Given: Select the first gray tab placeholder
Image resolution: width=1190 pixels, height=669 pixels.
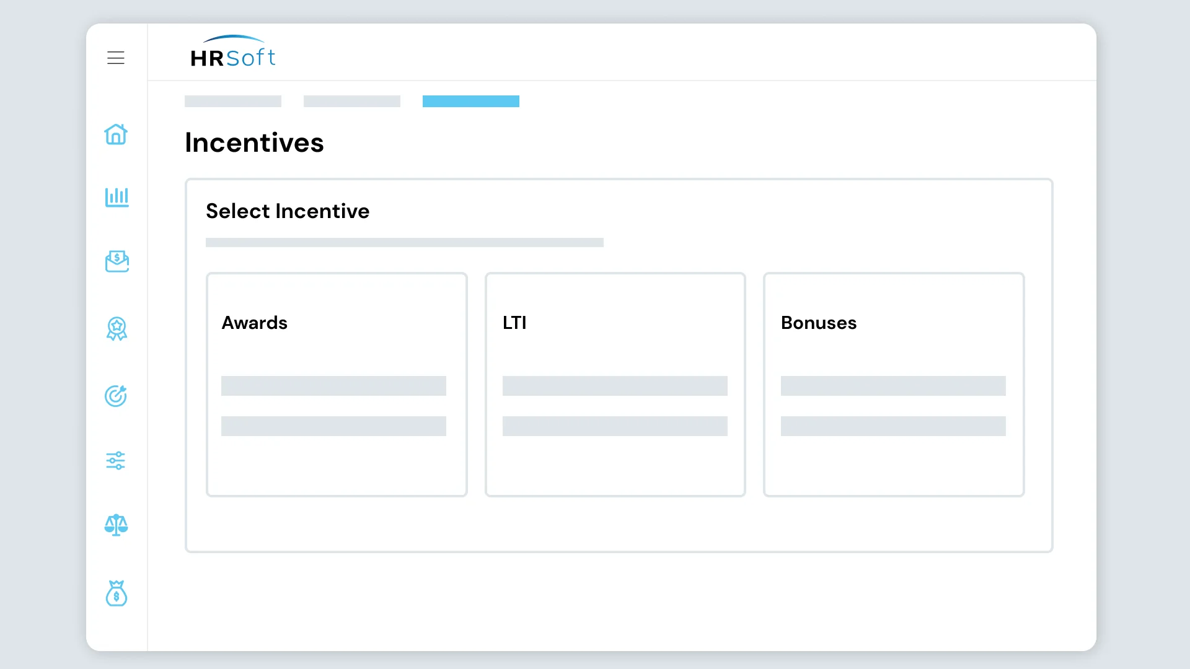Looking at the screenshot, I should [233, 101].
